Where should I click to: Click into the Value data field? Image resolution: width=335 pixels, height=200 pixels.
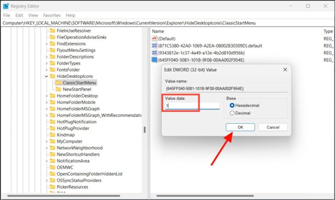coord(192,106)
